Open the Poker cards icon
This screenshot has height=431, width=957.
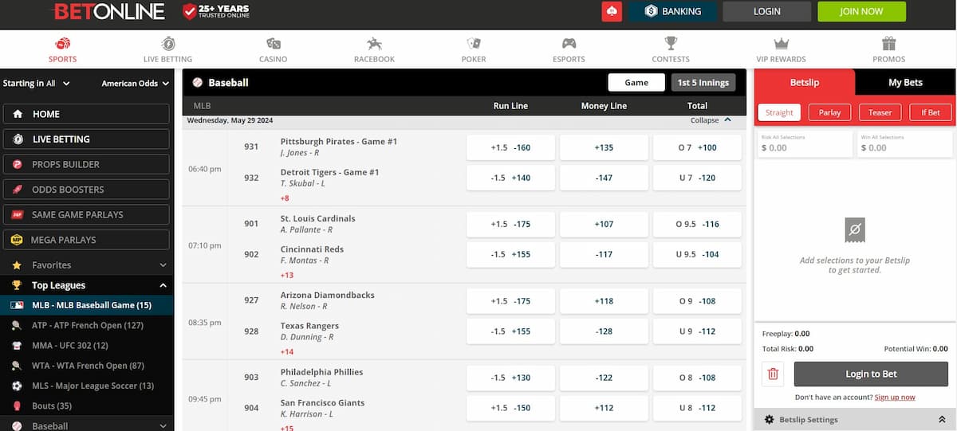click(x=474, y=44)
